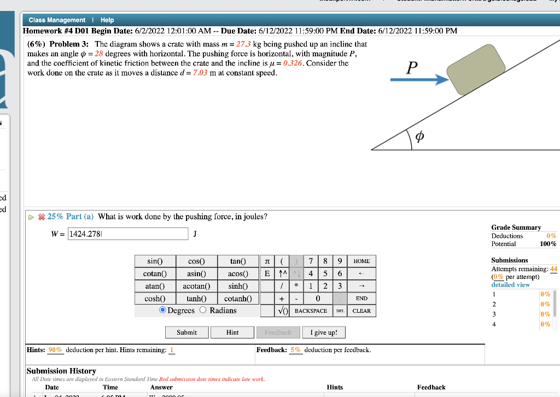This screenshot has width=560, height=397.
Task: Request a Hint for Part (a)
Action: (232, 332)
